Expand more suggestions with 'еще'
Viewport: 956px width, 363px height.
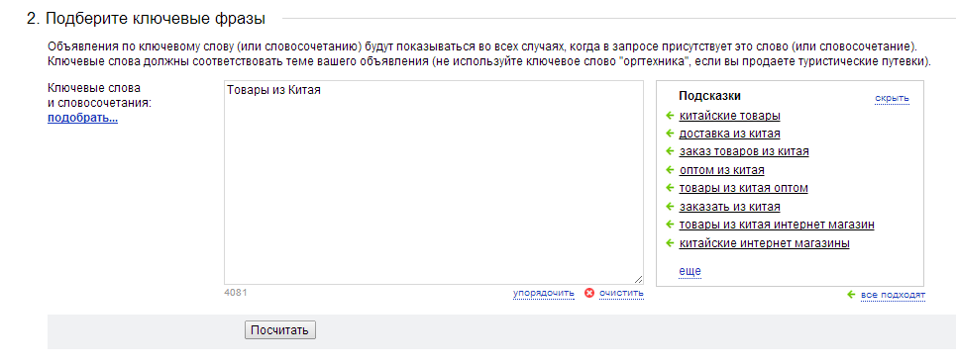coord(690,270)
